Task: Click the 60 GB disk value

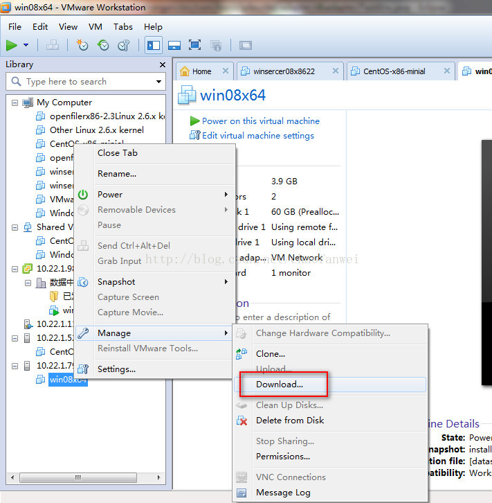Action: (305, 212)
